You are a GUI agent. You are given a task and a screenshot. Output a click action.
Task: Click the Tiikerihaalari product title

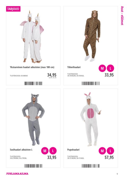74,67
